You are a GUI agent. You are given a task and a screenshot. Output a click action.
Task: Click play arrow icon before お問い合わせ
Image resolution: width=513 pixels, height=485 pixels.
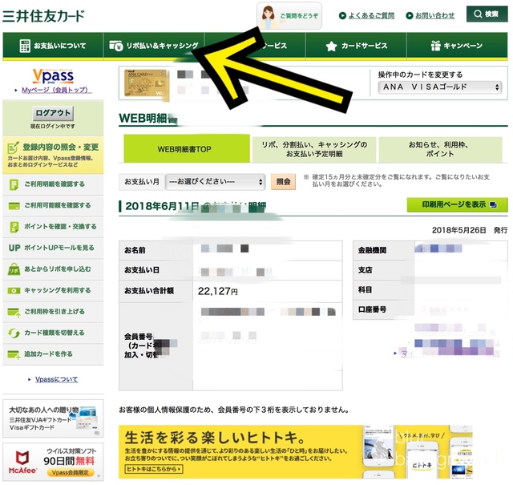click(410, 15)
